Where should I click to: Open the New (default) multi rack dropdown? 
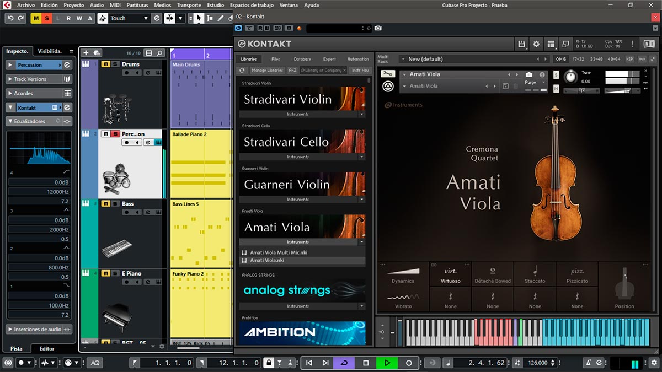coord(403,59)
